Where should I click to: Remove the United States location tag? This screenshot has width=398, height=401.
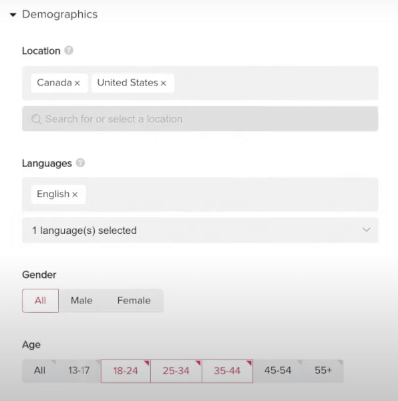(x=164, y=83)
